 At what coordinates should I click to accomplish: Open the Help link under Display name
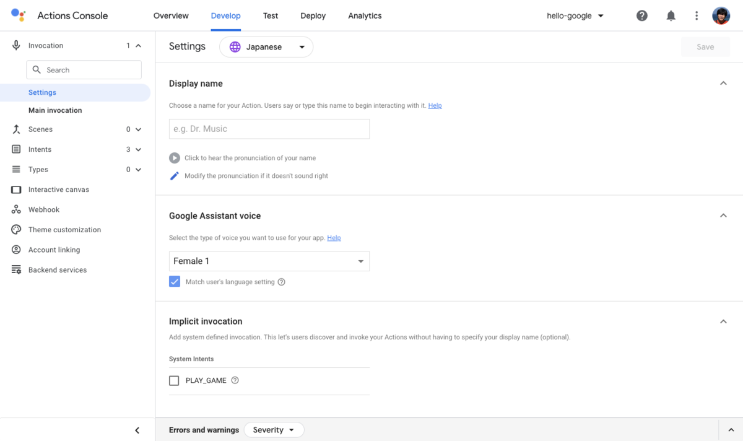tap(435, 105)
